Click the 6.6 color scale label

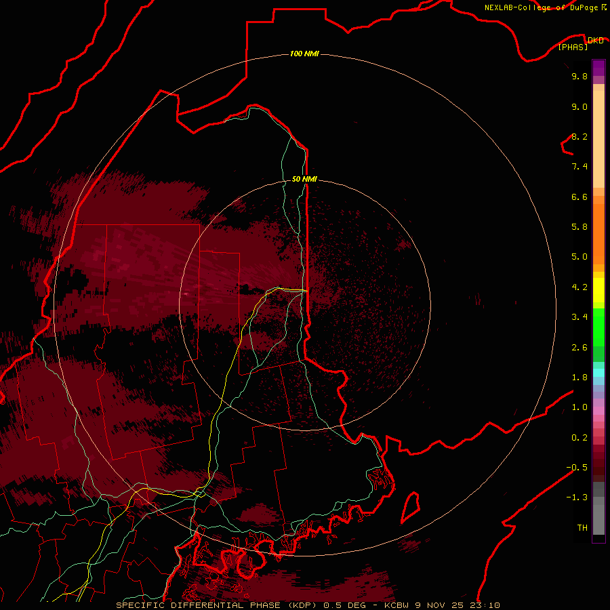coord(579,197)
